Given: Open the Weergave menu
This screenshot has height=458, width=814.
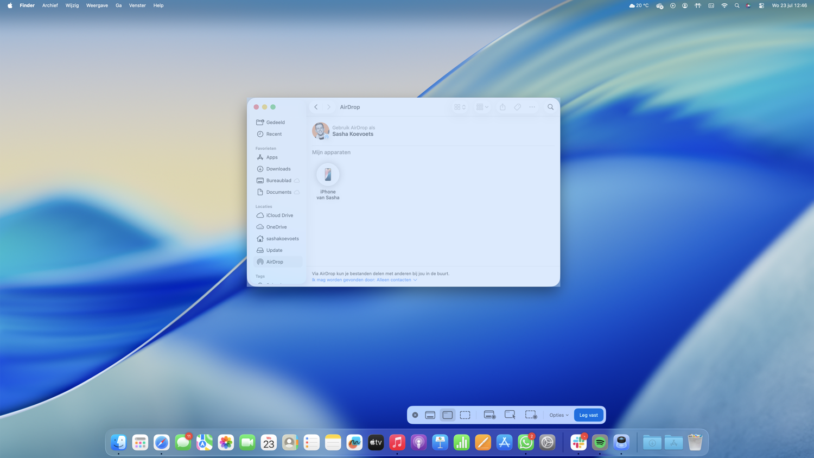Looking at the screenshot, I should pos(97,5).
